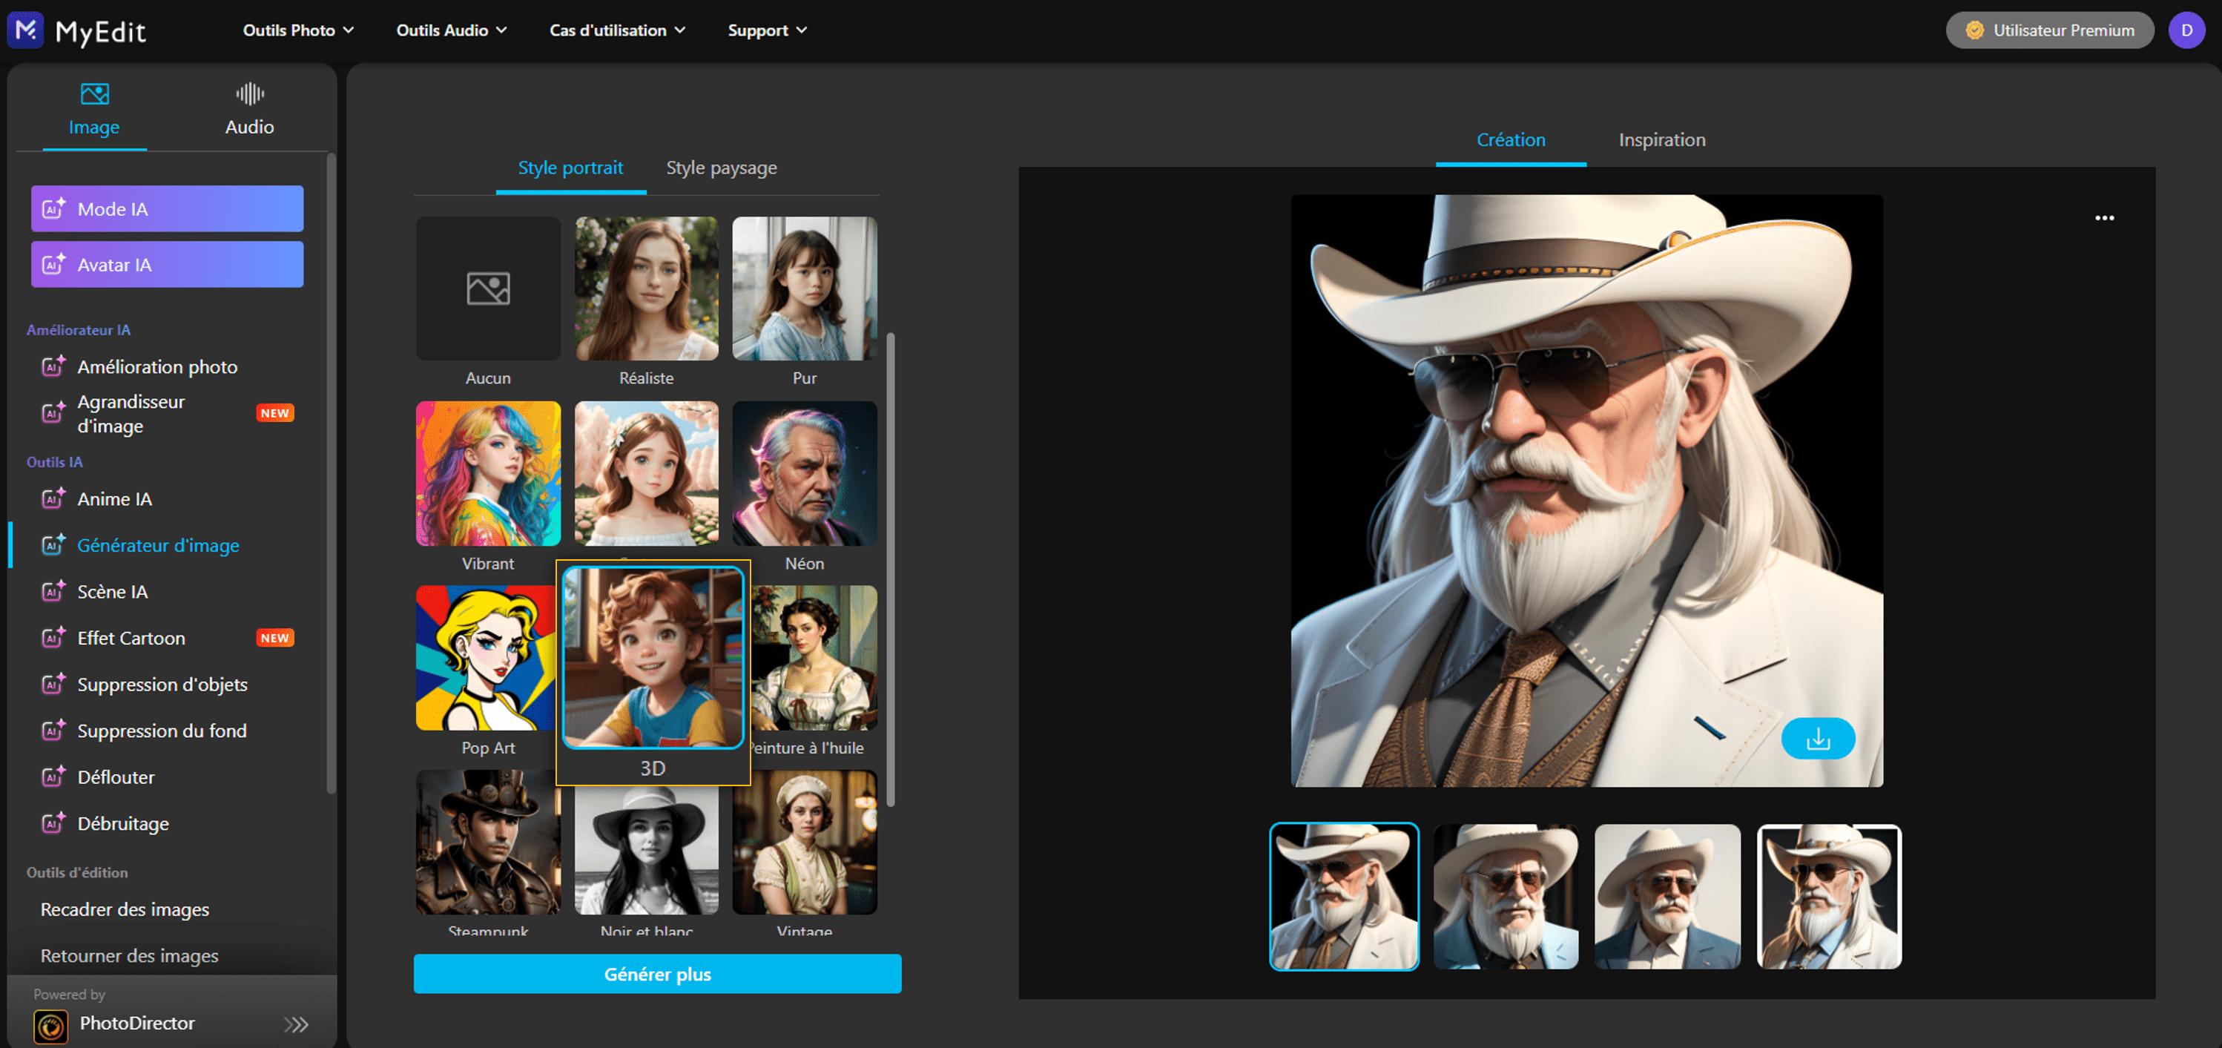
Task: Open the Inspiration tab
Action: (1661, 139)
